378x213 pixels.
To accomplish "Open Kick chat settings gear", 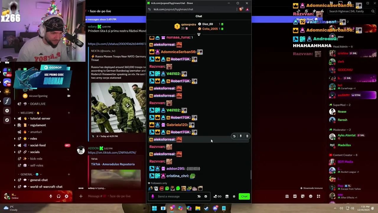I will 234,196.
